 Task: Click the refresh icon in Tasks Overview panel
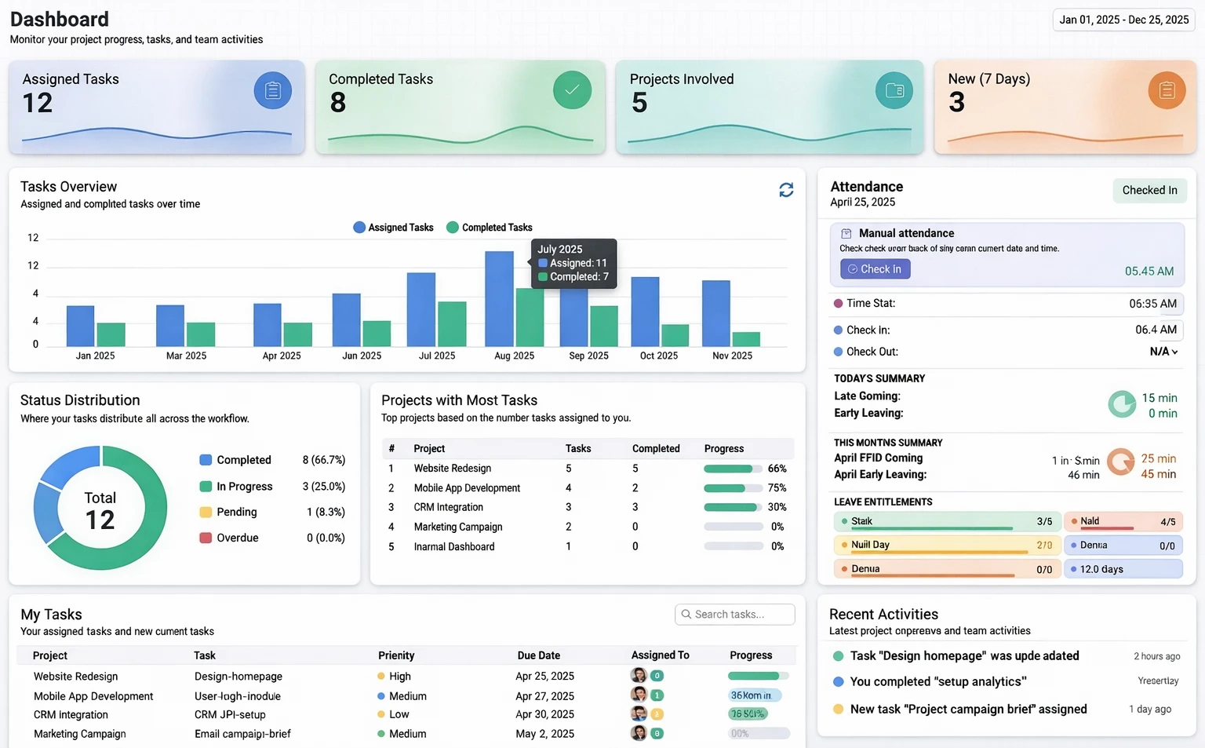click(786, 189)
